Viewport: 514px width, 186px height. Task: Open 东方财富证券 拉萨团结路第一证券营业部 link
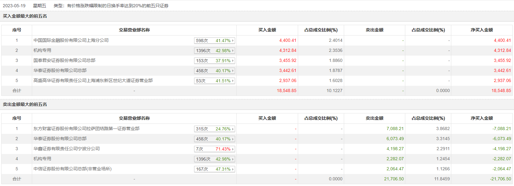pyautogui.click(x=86, y=129)
